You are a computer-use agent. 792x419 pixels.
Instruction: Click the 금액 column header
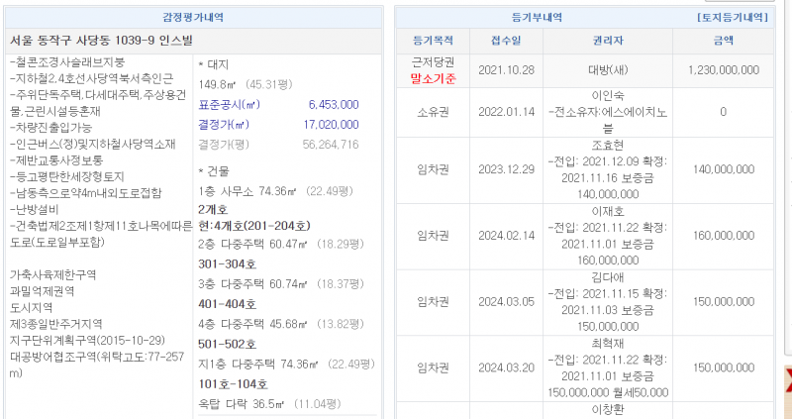tap(723, 42)
